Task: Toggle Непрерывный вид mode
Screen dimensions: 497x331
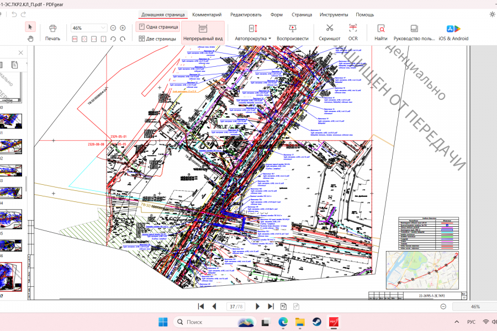Action: [203, 32]
